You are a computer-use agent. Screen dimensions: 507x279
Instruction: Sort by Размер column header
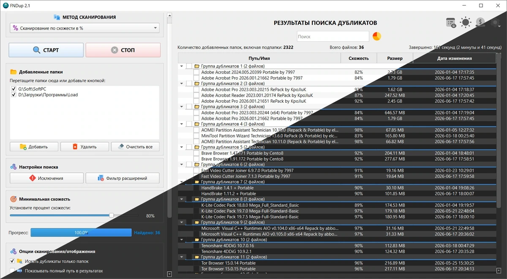(x=395, y=58)
